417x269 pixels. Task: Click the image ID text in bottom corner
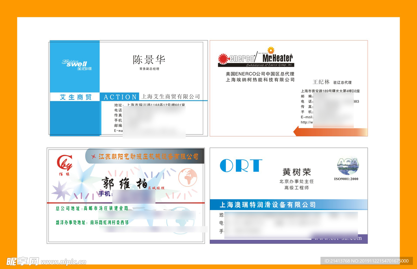click(x=366, y=261)
